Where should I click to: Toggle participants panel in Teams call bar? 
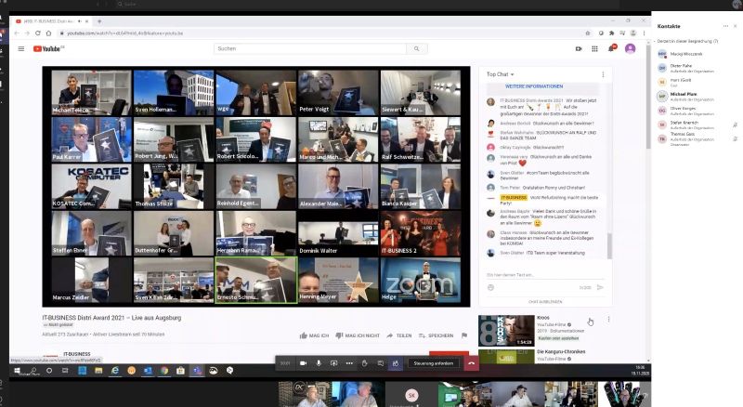point(396,363)
